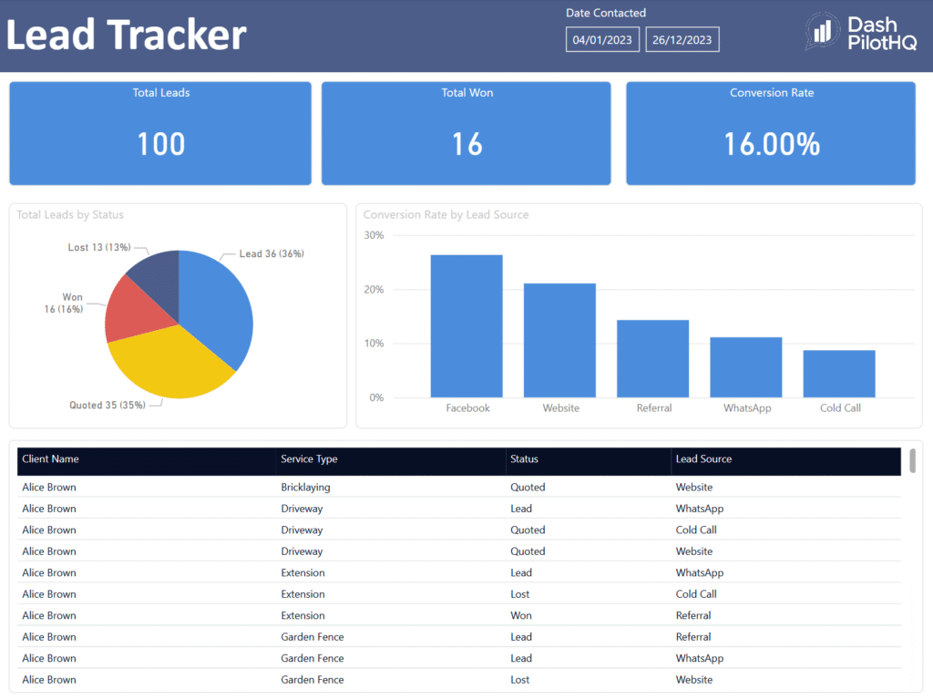This screenshot has height=700, width=933.
Task: Select the Website bar in chart
Action: coord(559,340)
